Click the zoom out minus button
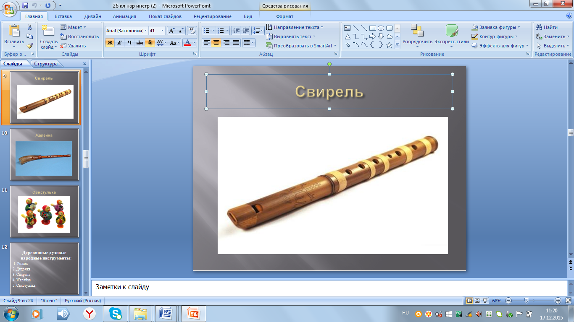Viewport: 574px width, 322px height. 508,301
